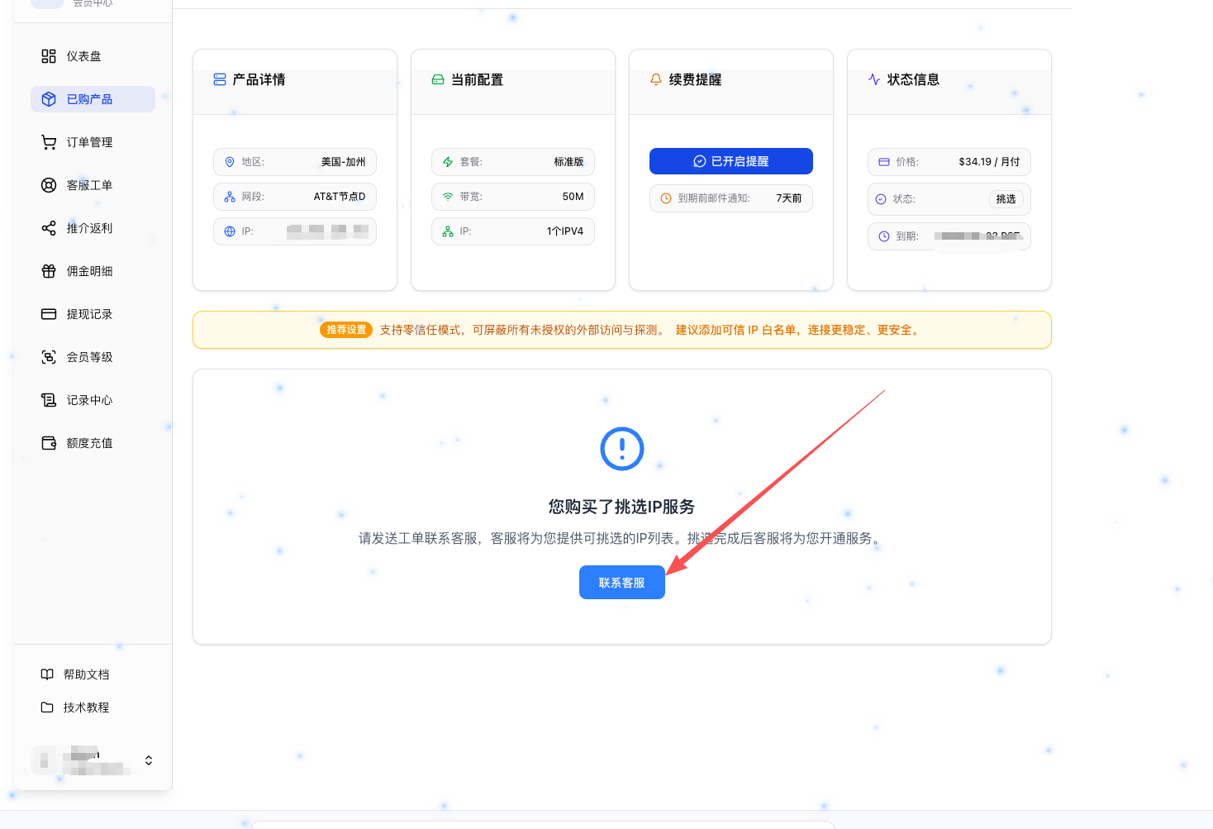Click the gift icon beside 佣金明细
The height and width of the screenshot is (829, 1213).
[49, 271]
